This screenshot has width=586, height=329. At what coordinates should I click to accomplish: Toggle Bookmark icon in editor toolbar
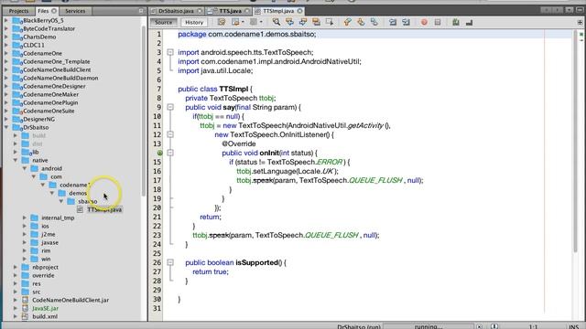(374, 22)
